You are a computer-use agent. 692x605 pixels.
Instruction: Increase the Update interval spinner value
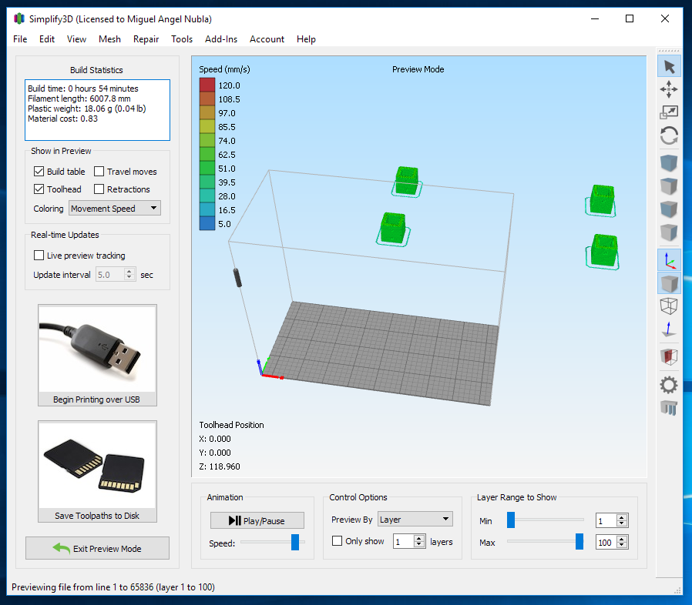click(129, 271)
